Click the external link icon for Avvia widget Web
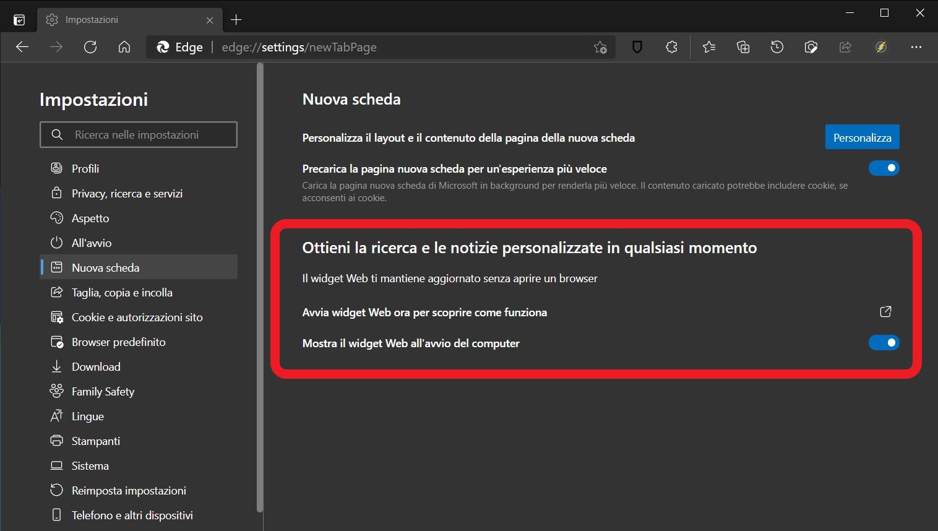938x531 pixels. [x=885, y=312]
